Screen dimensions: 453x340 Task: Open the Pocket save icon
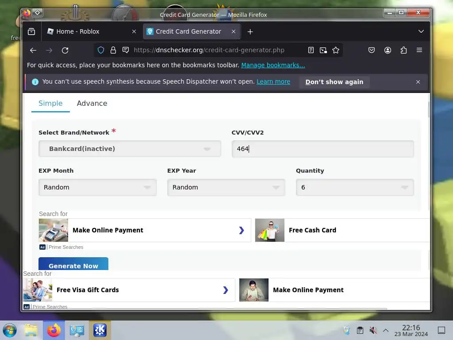click(x=372, y=50)
